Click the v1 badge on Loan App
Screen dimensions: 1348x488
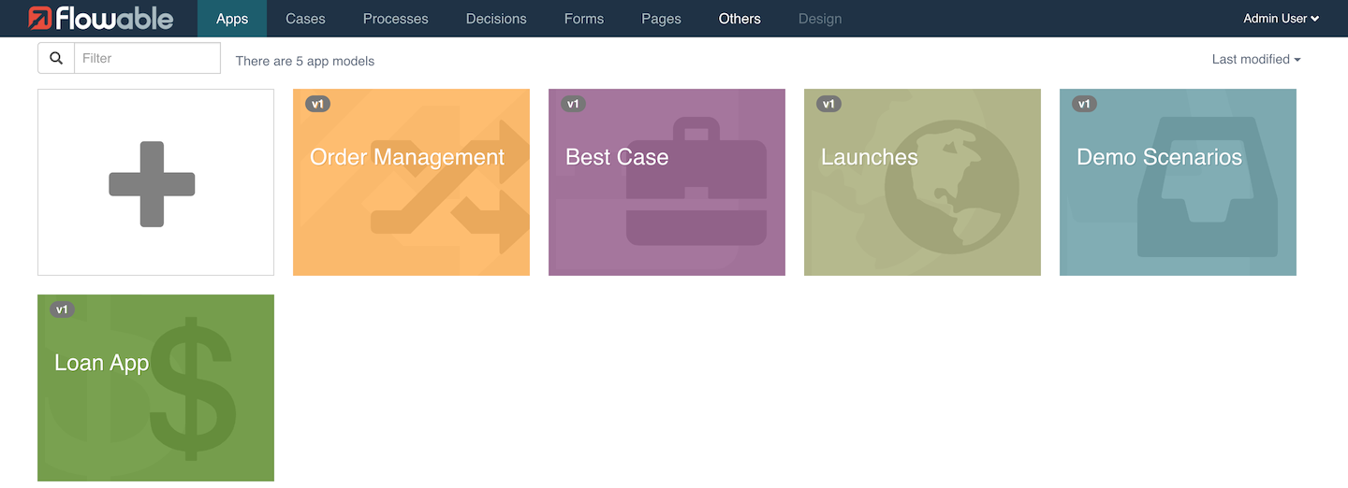point(62,309)
